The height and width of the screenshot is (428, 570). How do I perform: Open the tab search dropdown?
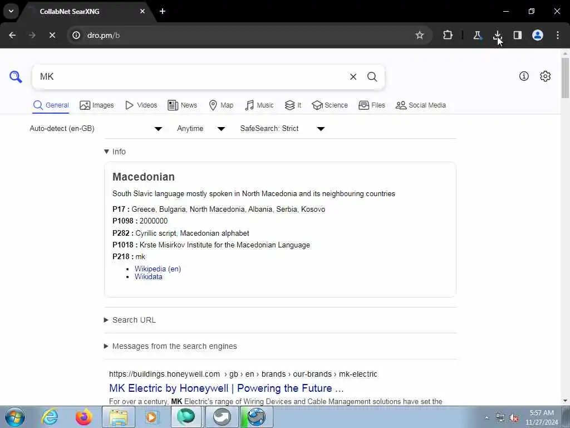(x=11, y=11)
